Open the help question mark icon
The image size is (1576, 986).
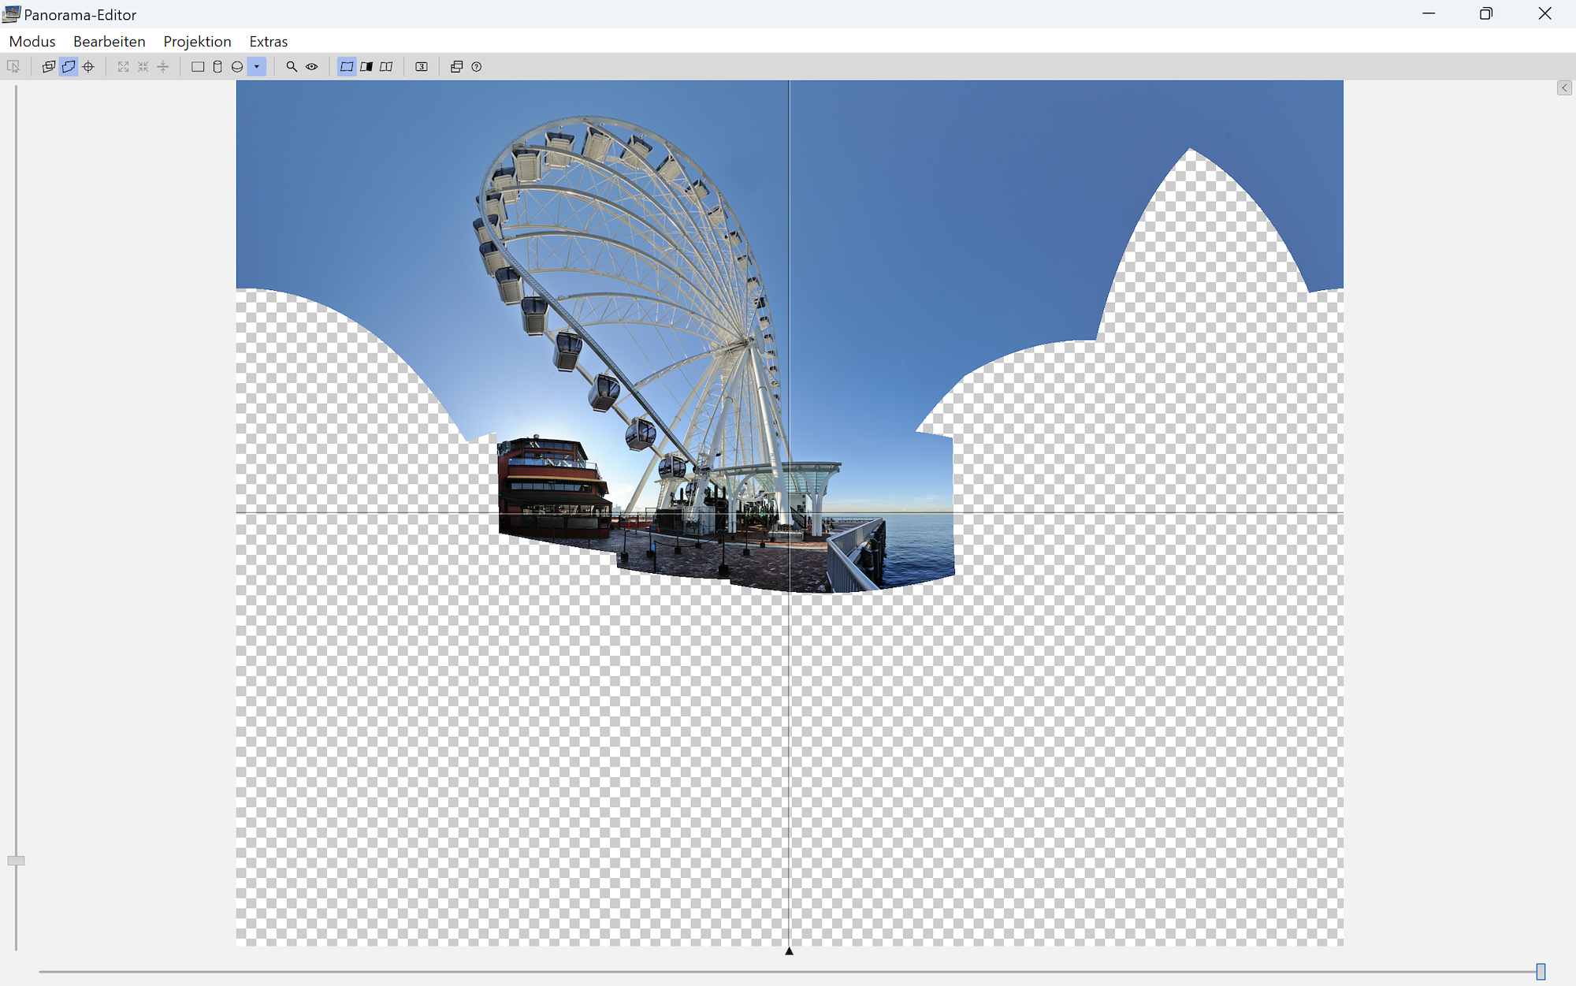[476, 67]
